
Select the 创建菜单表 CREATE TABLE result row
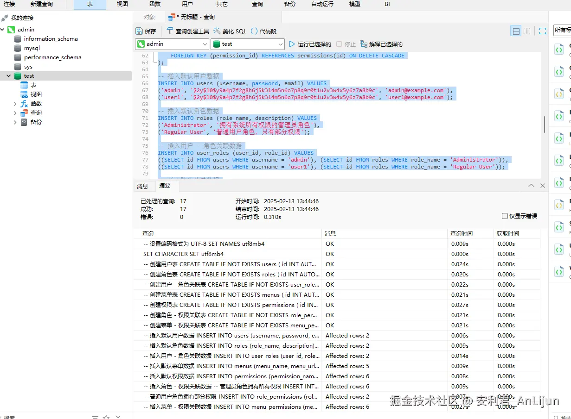point(337,295)
